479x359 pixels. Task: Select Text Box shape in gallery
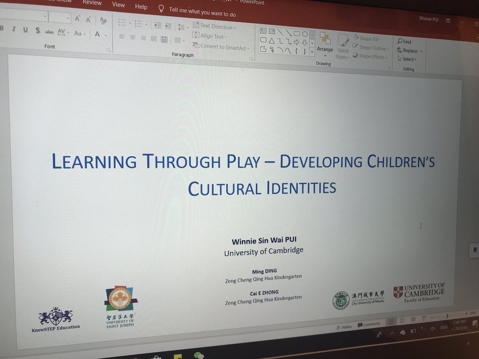263,30
